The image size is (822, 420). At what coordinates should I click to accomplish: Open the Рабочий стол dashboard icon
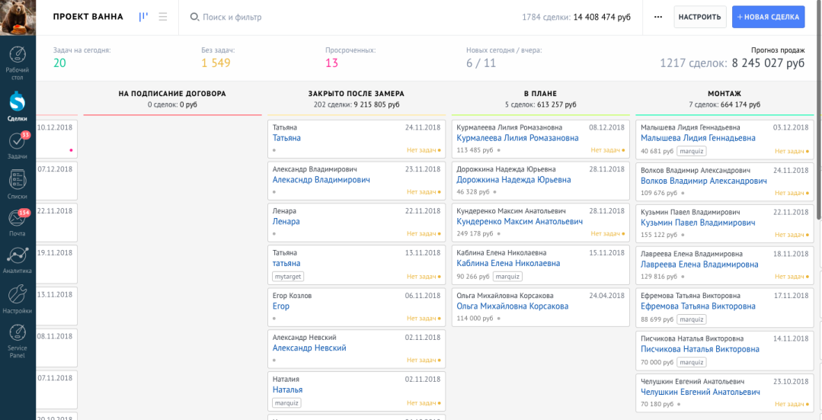click(x=18, y=60)
